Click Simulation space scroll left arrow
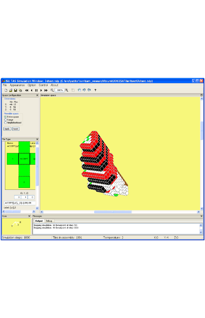Image resolution: width=205 pixels, height=318 pixels. (x=42, y=212)
